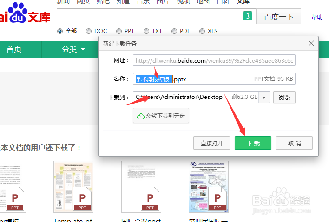Screen dimensions: 329x222
Task: Select the PPT file type radio button
Action: point(119,31)
